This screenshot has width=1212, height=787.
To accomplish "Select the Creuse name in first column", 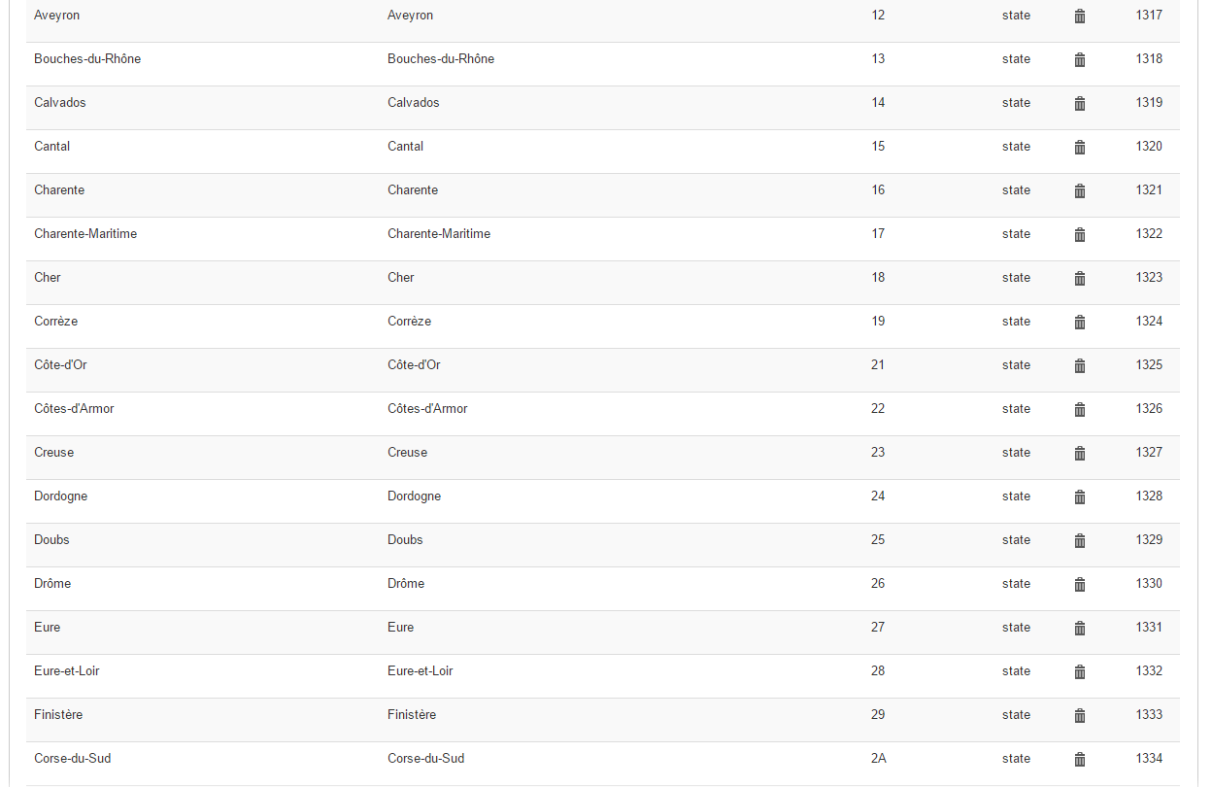I will click(53, 453).
